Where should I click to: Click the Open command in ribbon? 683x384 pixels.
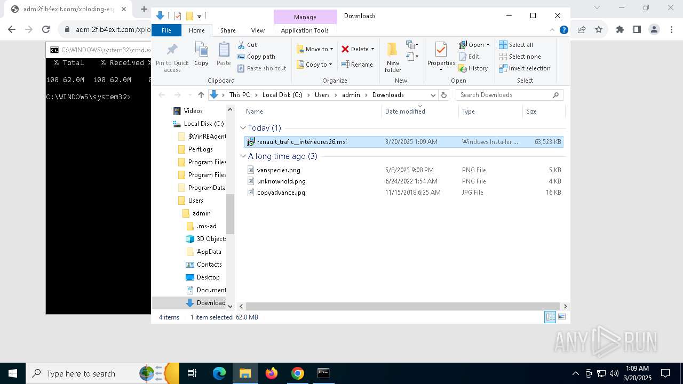point(474,45)
